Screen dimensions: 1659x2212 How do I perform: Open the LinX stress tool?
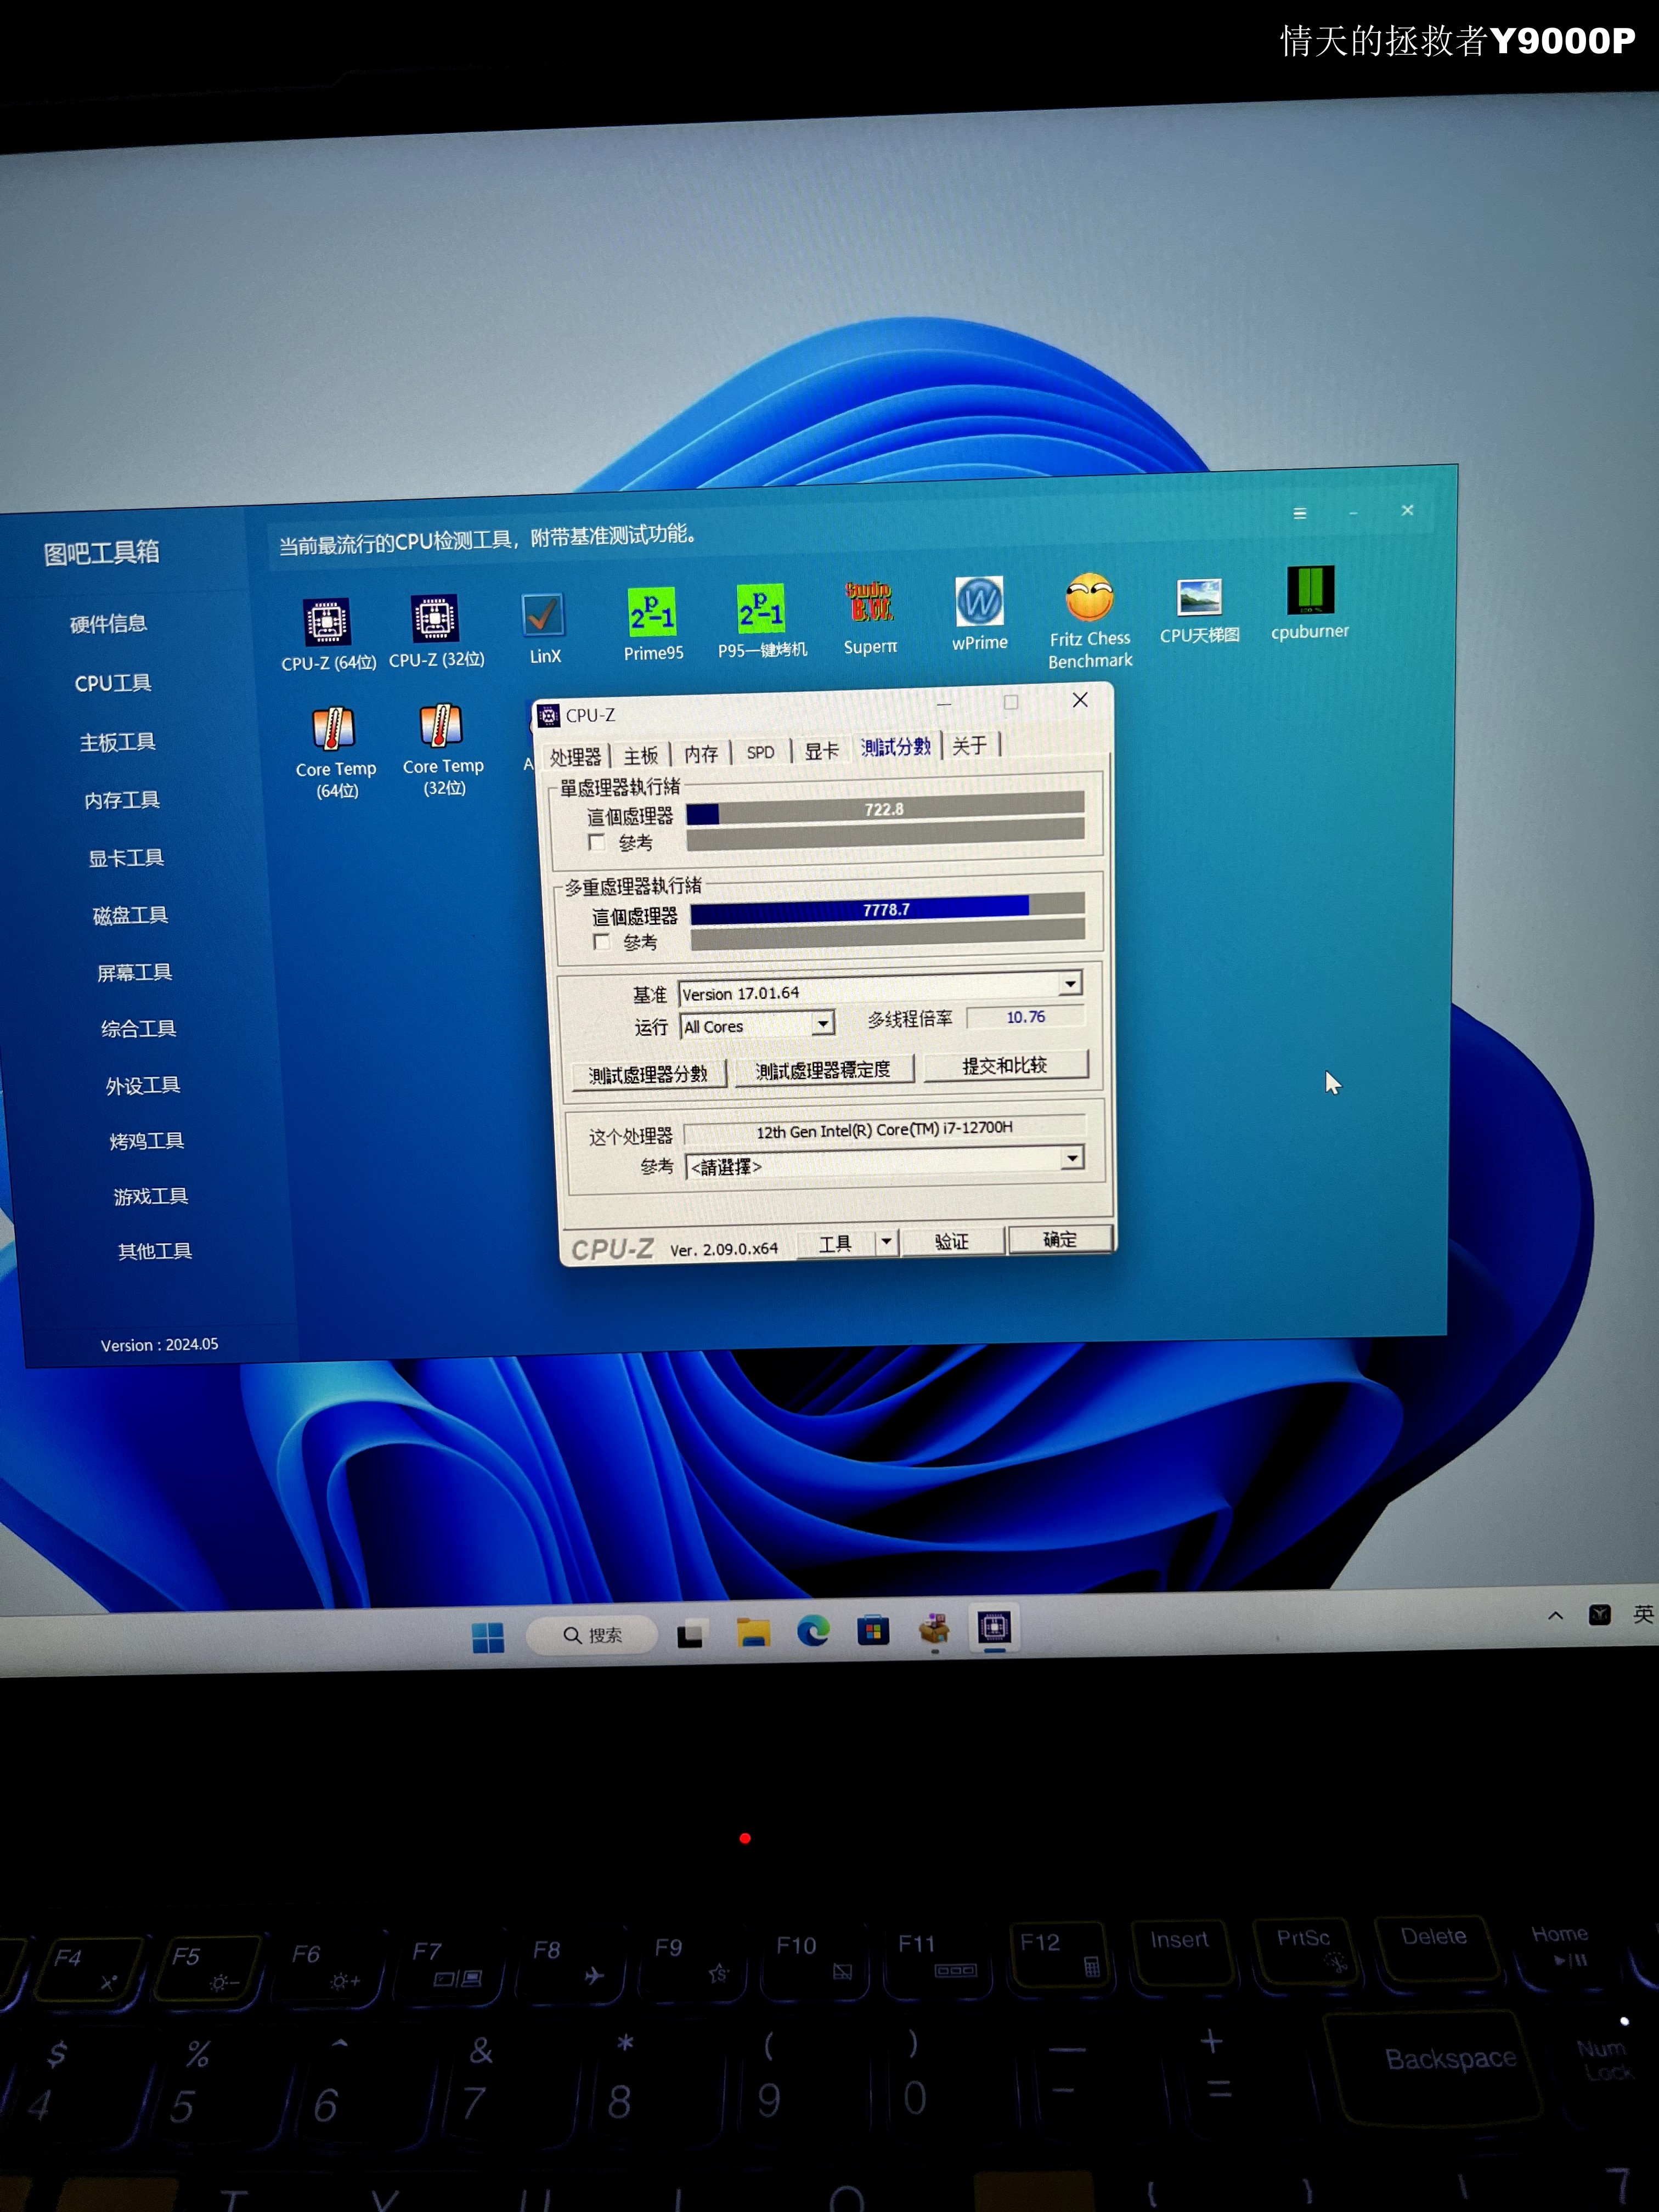pos(544,628)
